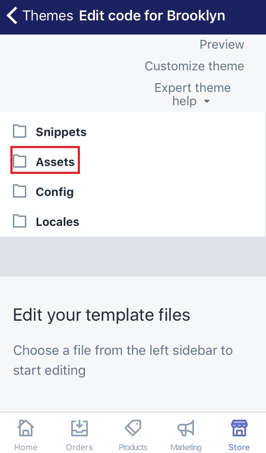Click the Customize theme link
The image size is (266, 453).
click(x=194, y=66)
